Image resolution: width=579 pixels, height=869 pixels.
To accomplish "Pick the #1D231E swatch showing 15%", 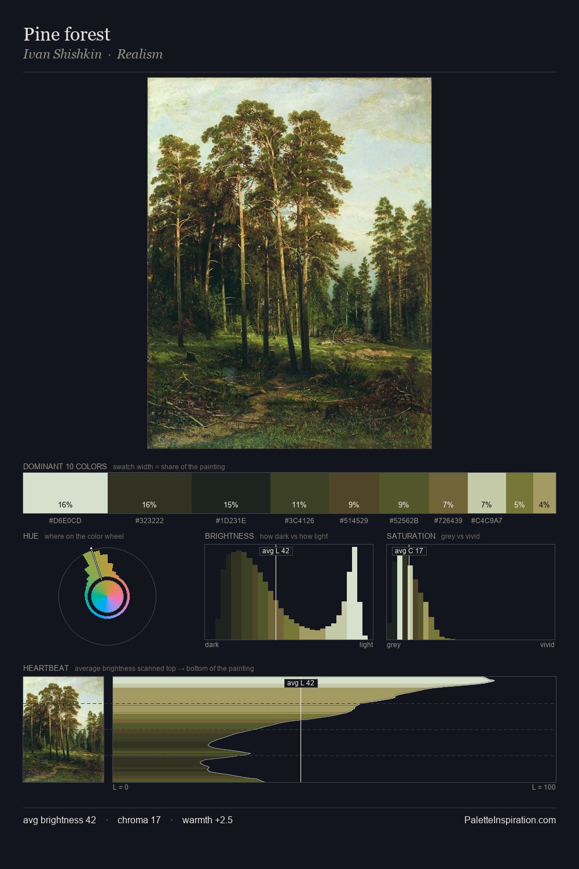I will (231, 493).
